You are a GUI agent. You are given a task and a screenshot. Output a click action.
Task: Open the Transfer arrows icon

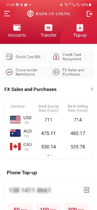click(x=48, y=28)
